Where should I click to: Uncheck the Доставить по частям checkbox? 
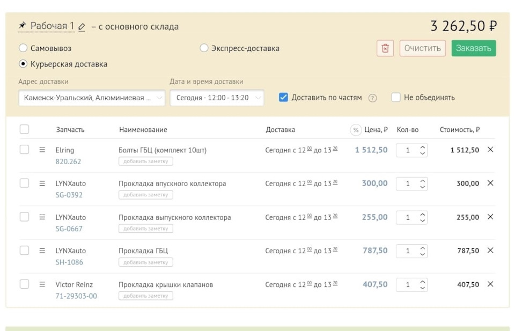coord(284,98)
